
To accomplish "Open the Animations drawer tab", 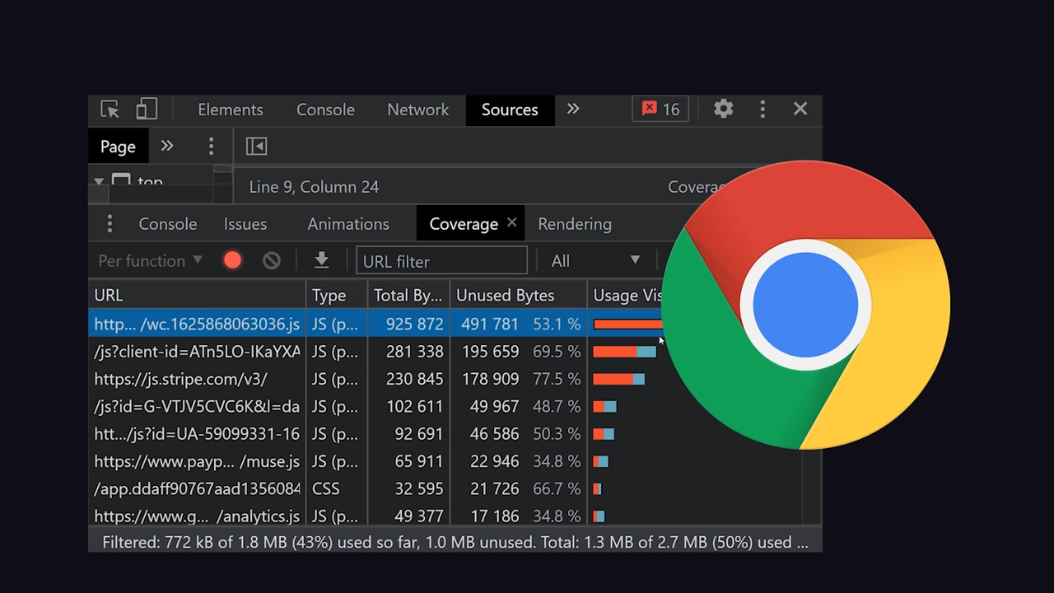I will pyautogui.click(x=348, y=224).
